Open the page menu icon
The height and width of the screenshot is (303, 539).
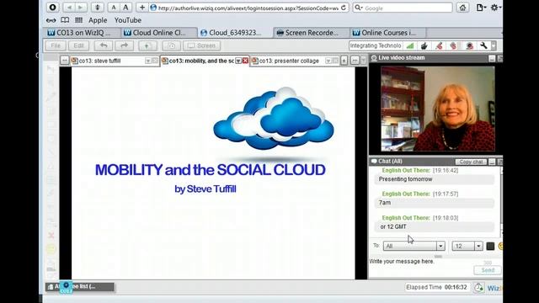tap(481, 8)
